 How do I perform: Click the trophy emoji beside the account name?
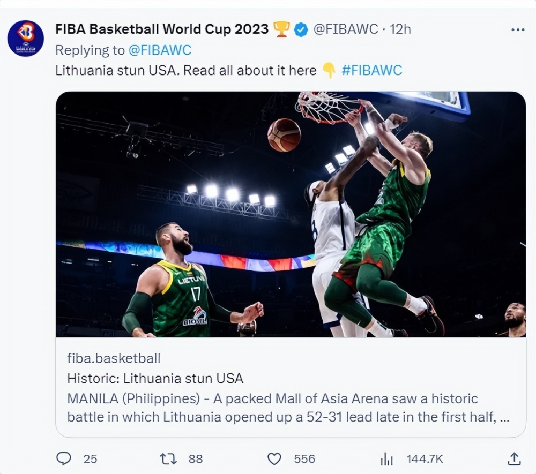[x=281, y=29]
